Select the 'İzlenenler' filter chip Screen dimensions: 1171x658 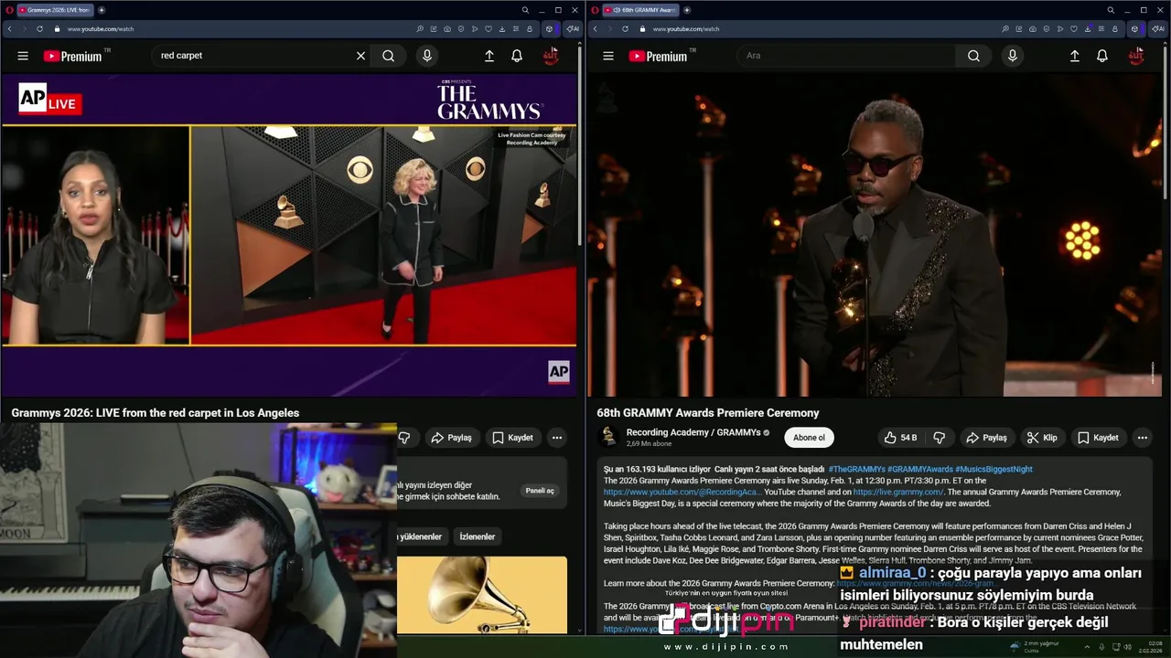point(477,536)
